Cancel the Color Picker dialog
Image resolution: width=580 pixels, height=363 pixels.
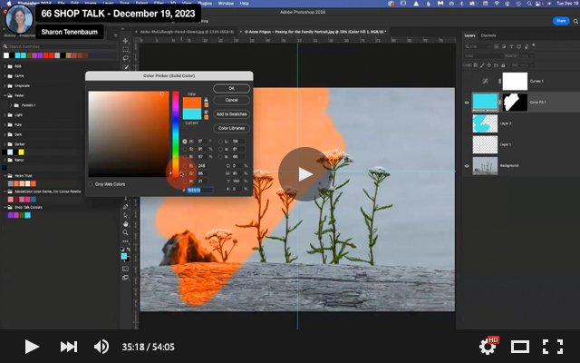(232, 100)
